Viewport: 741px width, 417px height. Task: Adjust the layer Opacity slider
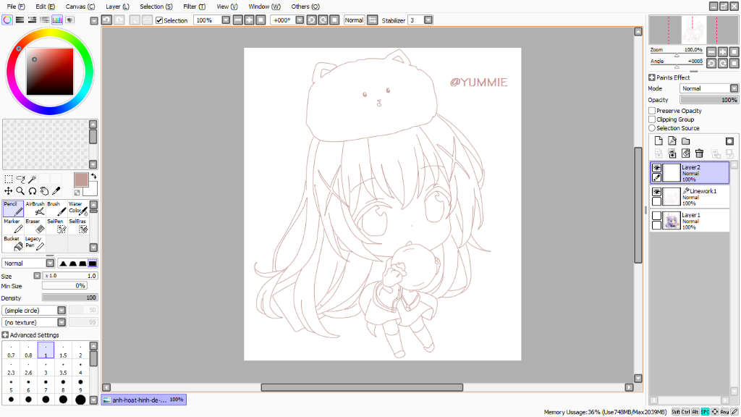click(708, 100)
